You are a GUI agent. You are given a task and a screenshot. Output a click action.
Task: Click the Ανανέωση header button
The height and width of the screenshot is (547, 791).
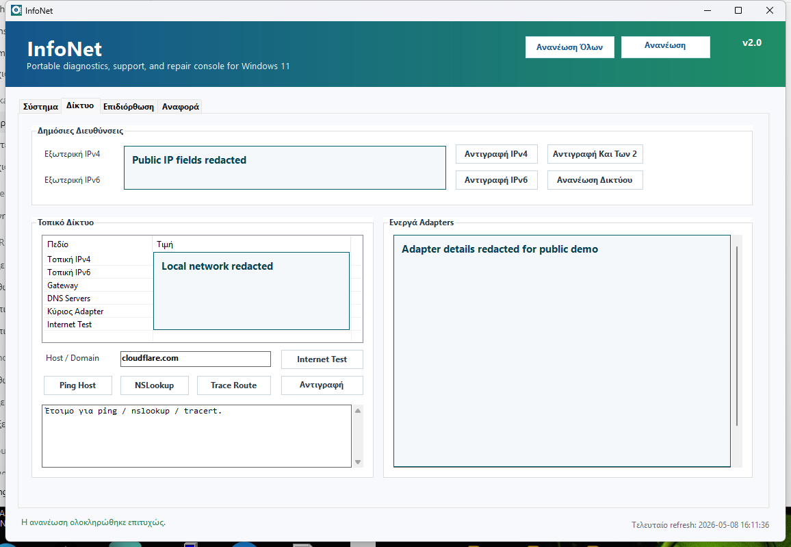coord(665,47)
